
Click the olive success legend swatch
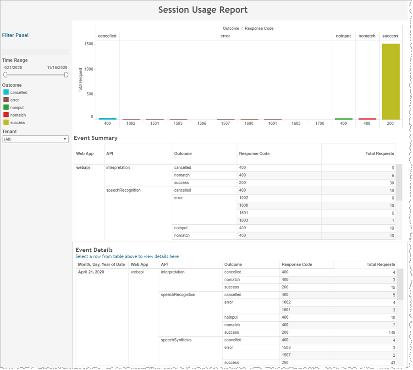coord(6,122)
